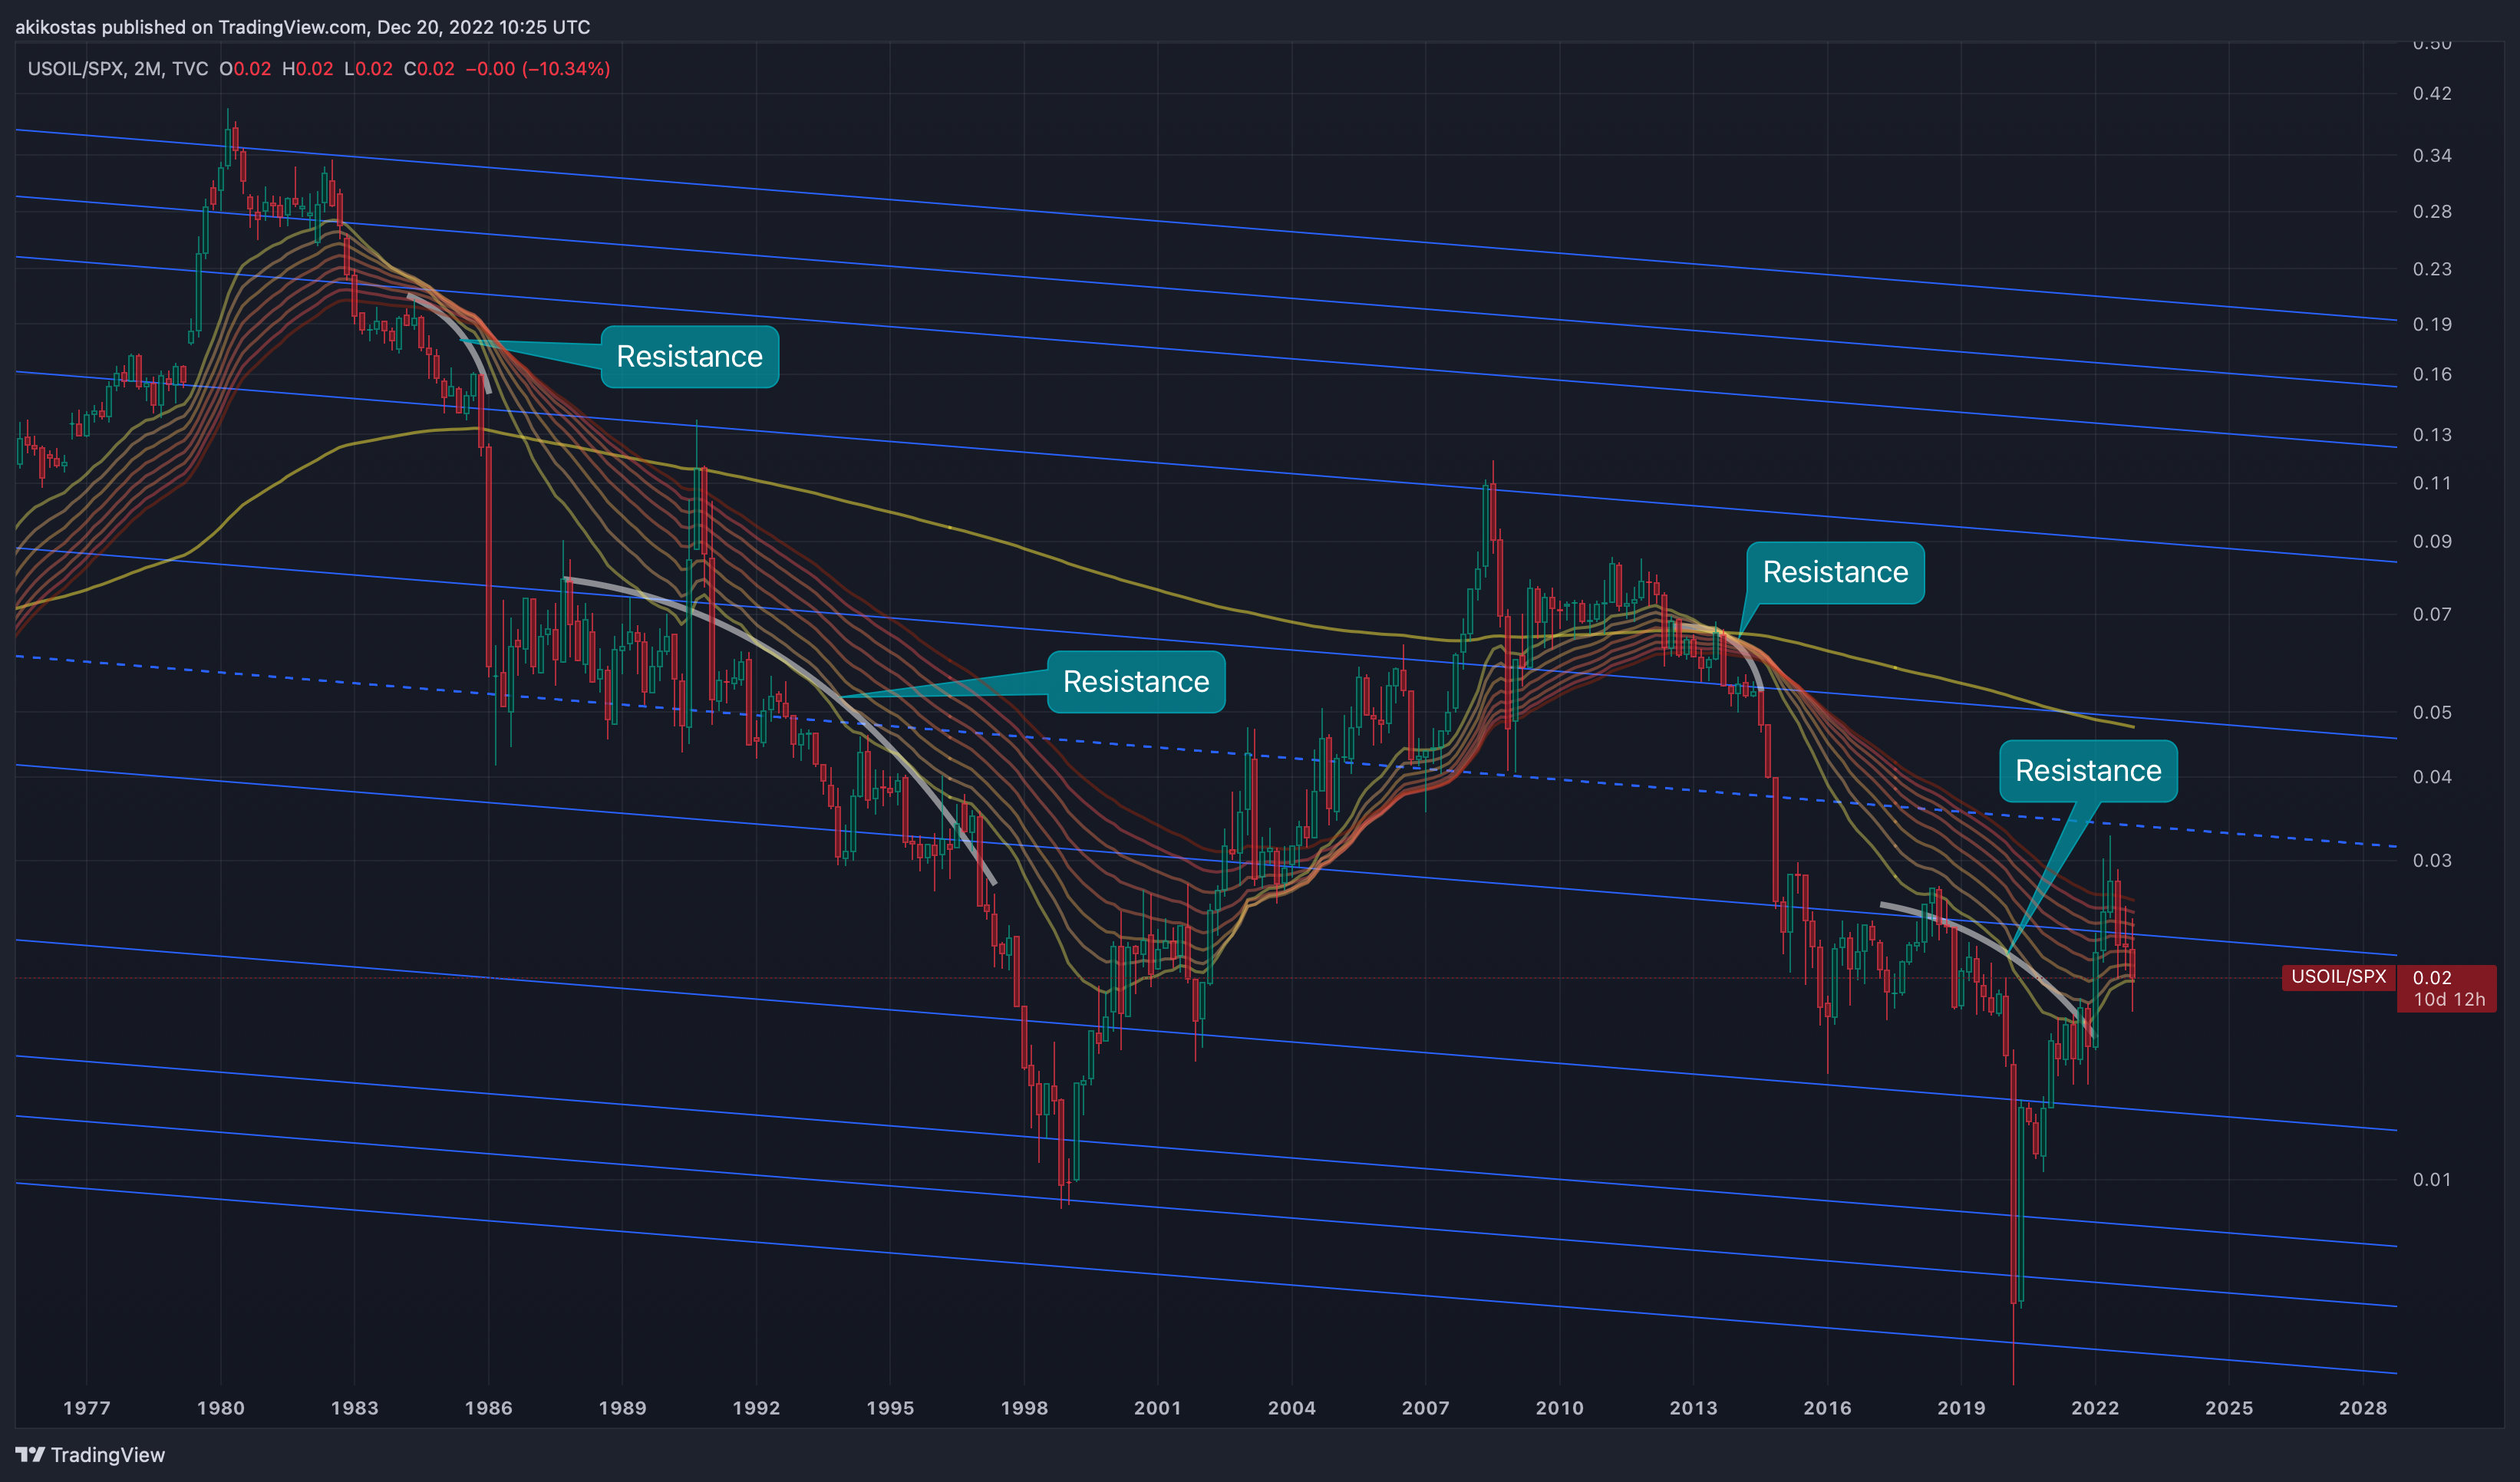This screenshot has height=1482, width=2520.
Task: Click the 1980 label on the time axis
Action: pos(221,1408)
